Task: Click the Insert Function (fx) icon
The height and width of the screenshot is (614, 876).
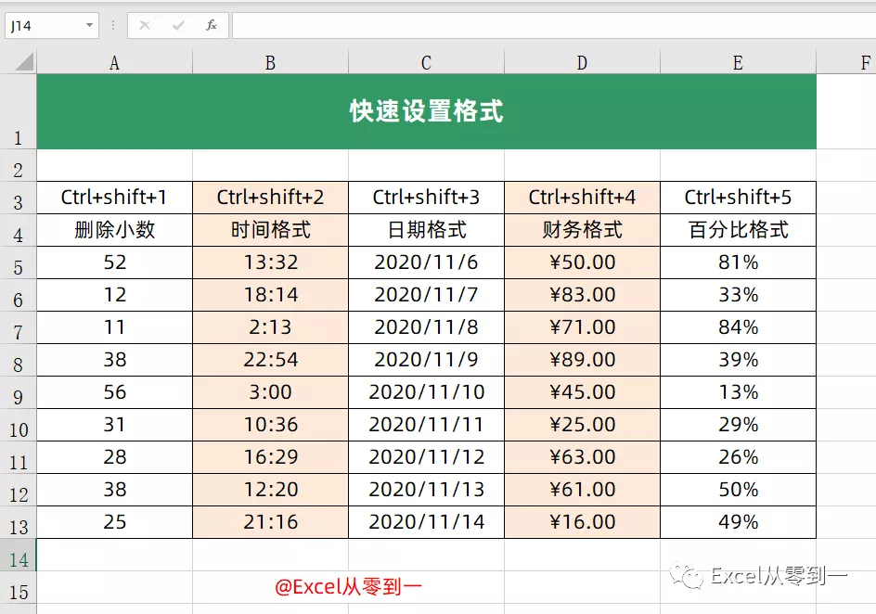Action: coord(212,25)
